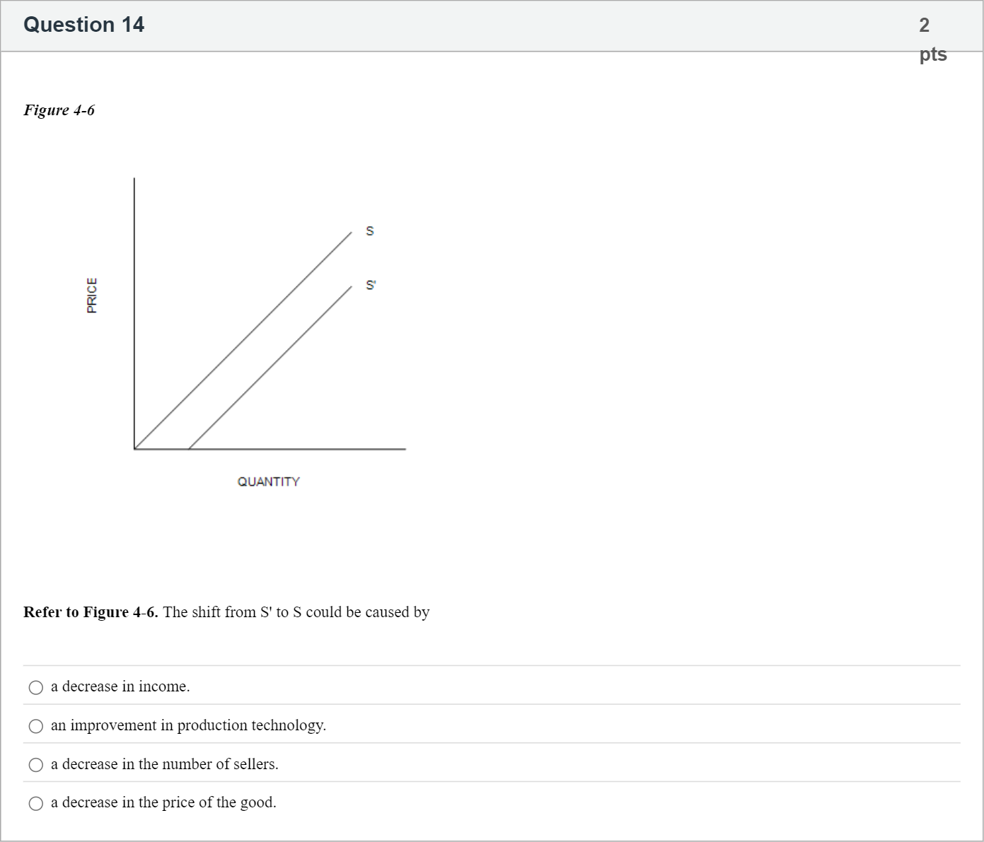Click the Figure 4-6 title text
This screenshot has width=984, height=842.
(59, 110)
